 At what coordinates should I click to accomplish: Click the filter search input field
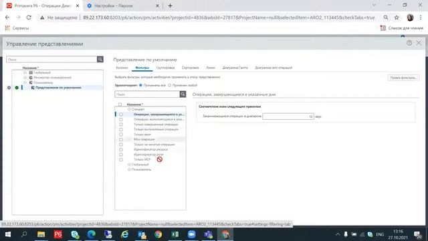tap(147, 94)
